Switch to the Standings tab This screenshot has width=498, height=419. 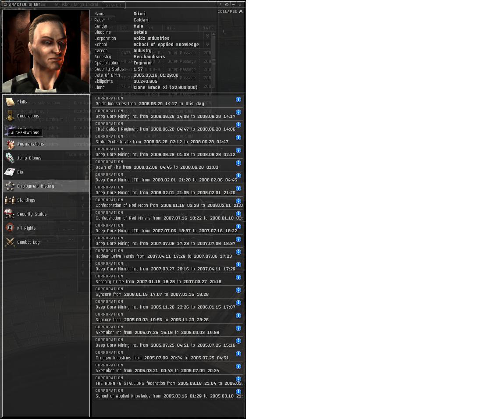coord(46,200)
